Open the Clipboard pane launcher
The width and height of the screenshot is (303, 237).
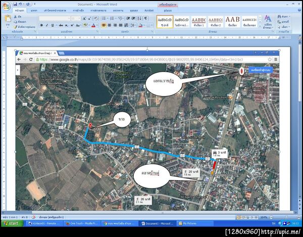click(x=35, y=31)
